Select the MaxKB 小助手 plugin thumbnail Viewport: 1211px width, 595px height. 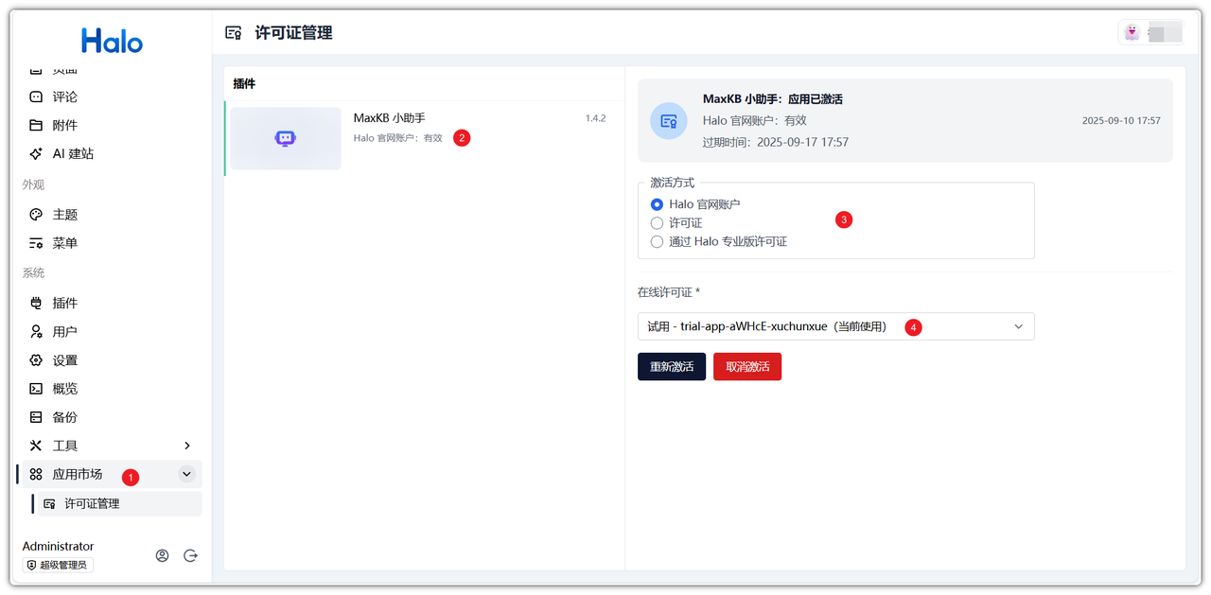point(286,138)
